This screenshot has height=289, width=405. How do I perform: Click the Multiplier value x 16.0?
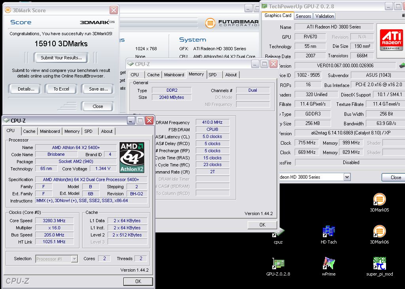pyautogui.click(x=54, y=228)
